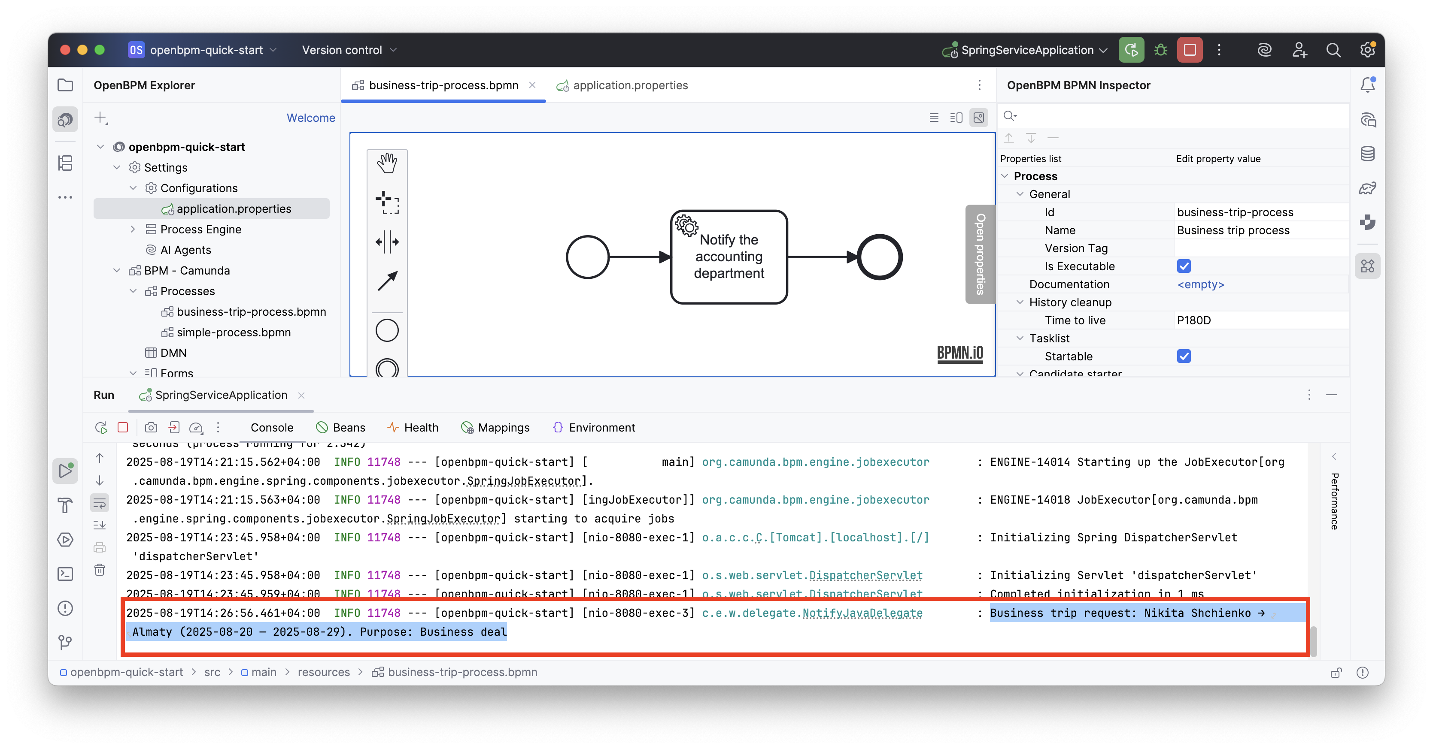Click the debug bug icon

tap(1160, 50)
